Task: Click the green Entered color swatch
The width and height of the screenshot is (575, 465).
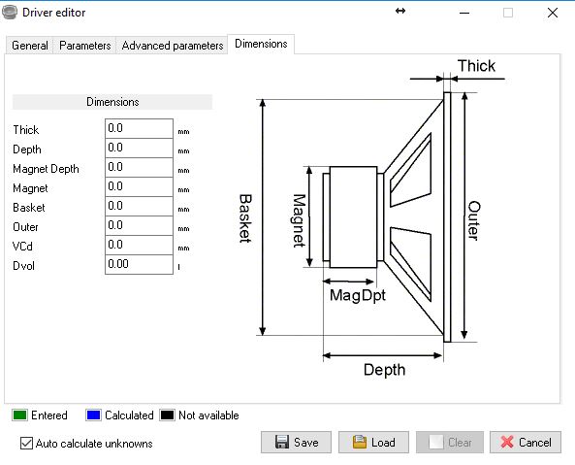Action: pyautogui.click(x=19, y=415)
